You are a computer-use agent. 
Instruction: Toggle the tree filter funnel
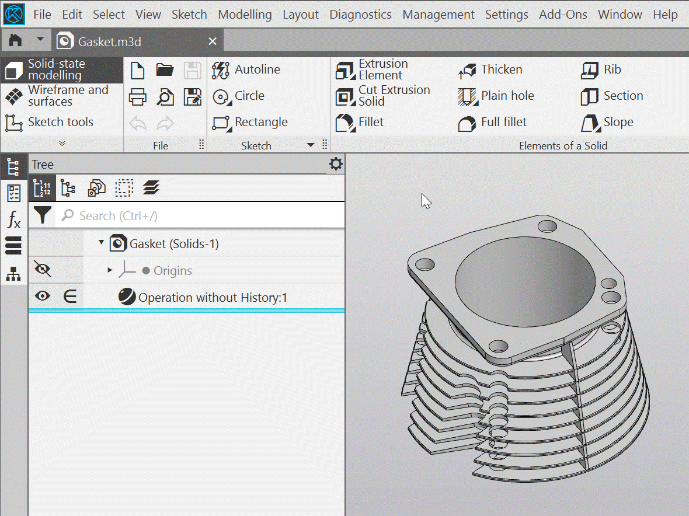pos(42,215)
